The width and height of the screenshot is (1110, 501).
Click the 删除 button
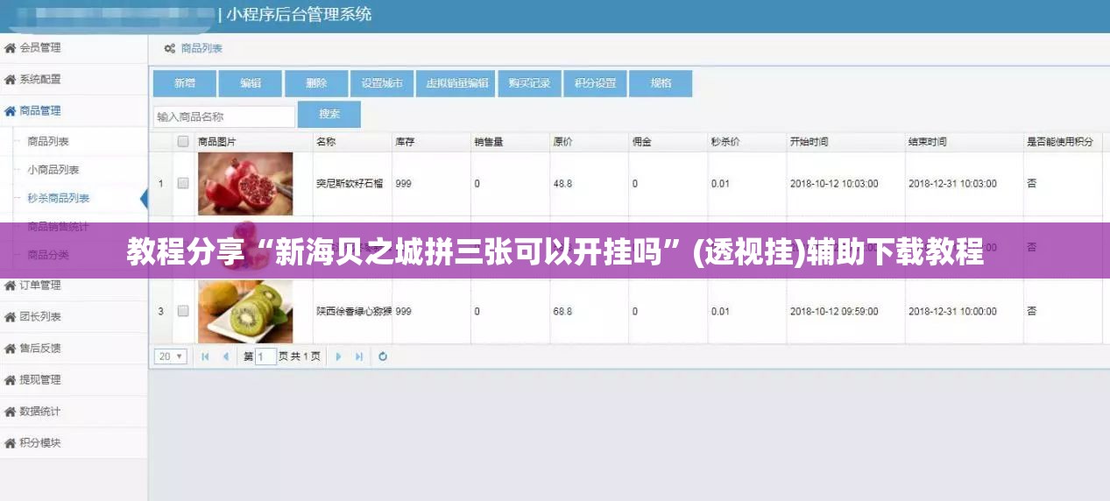pyautogui.click(x=316, y=83)
